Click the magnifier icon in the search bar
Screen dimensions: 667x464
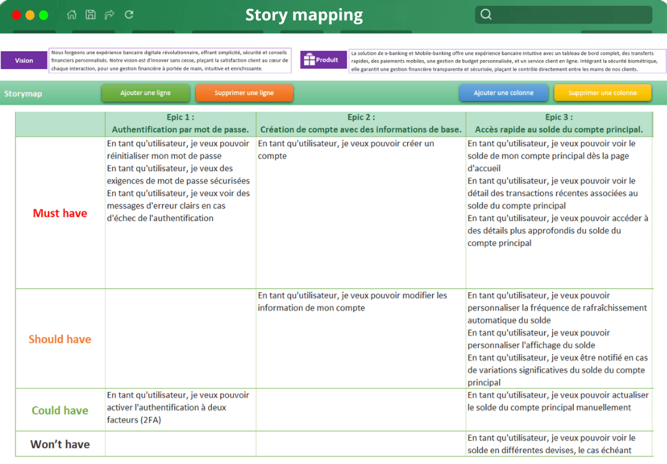tap(486, 14)
